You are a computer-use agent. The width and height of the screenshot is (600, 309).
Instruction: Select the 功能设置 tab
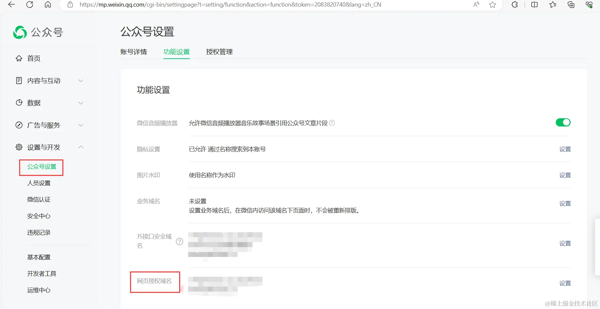point(177,52)
